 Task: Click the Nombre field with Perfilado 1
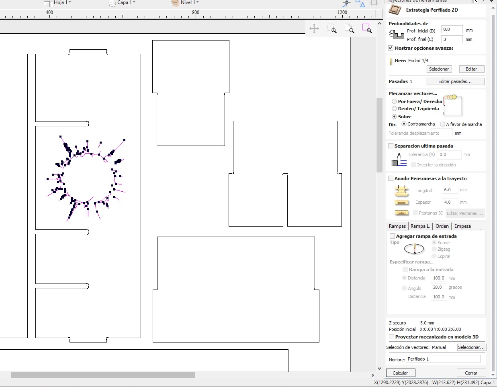tap(443, 359)
